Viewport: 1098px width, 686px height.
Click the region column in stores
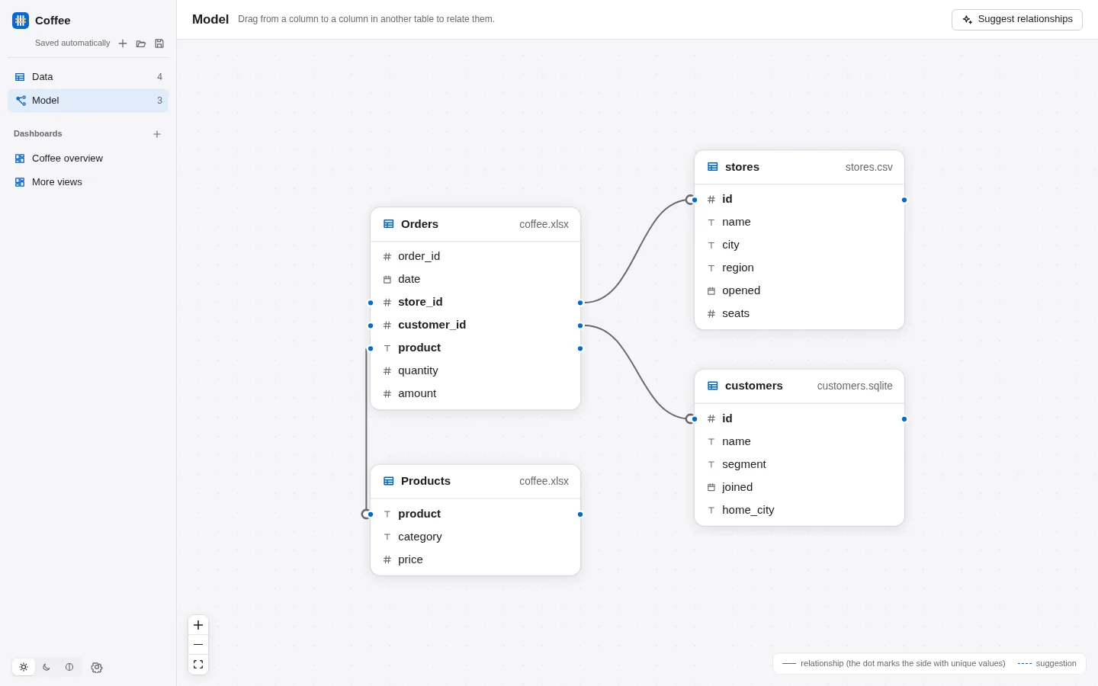[799, 268]
